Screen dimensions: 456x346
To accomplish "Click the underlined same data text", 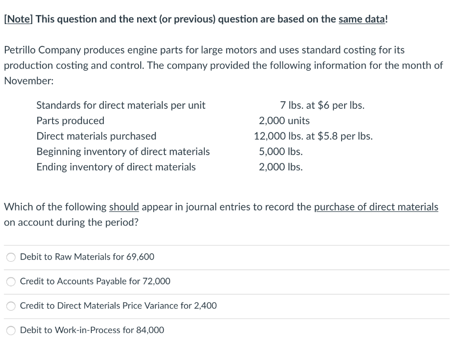I will [361, 19].
